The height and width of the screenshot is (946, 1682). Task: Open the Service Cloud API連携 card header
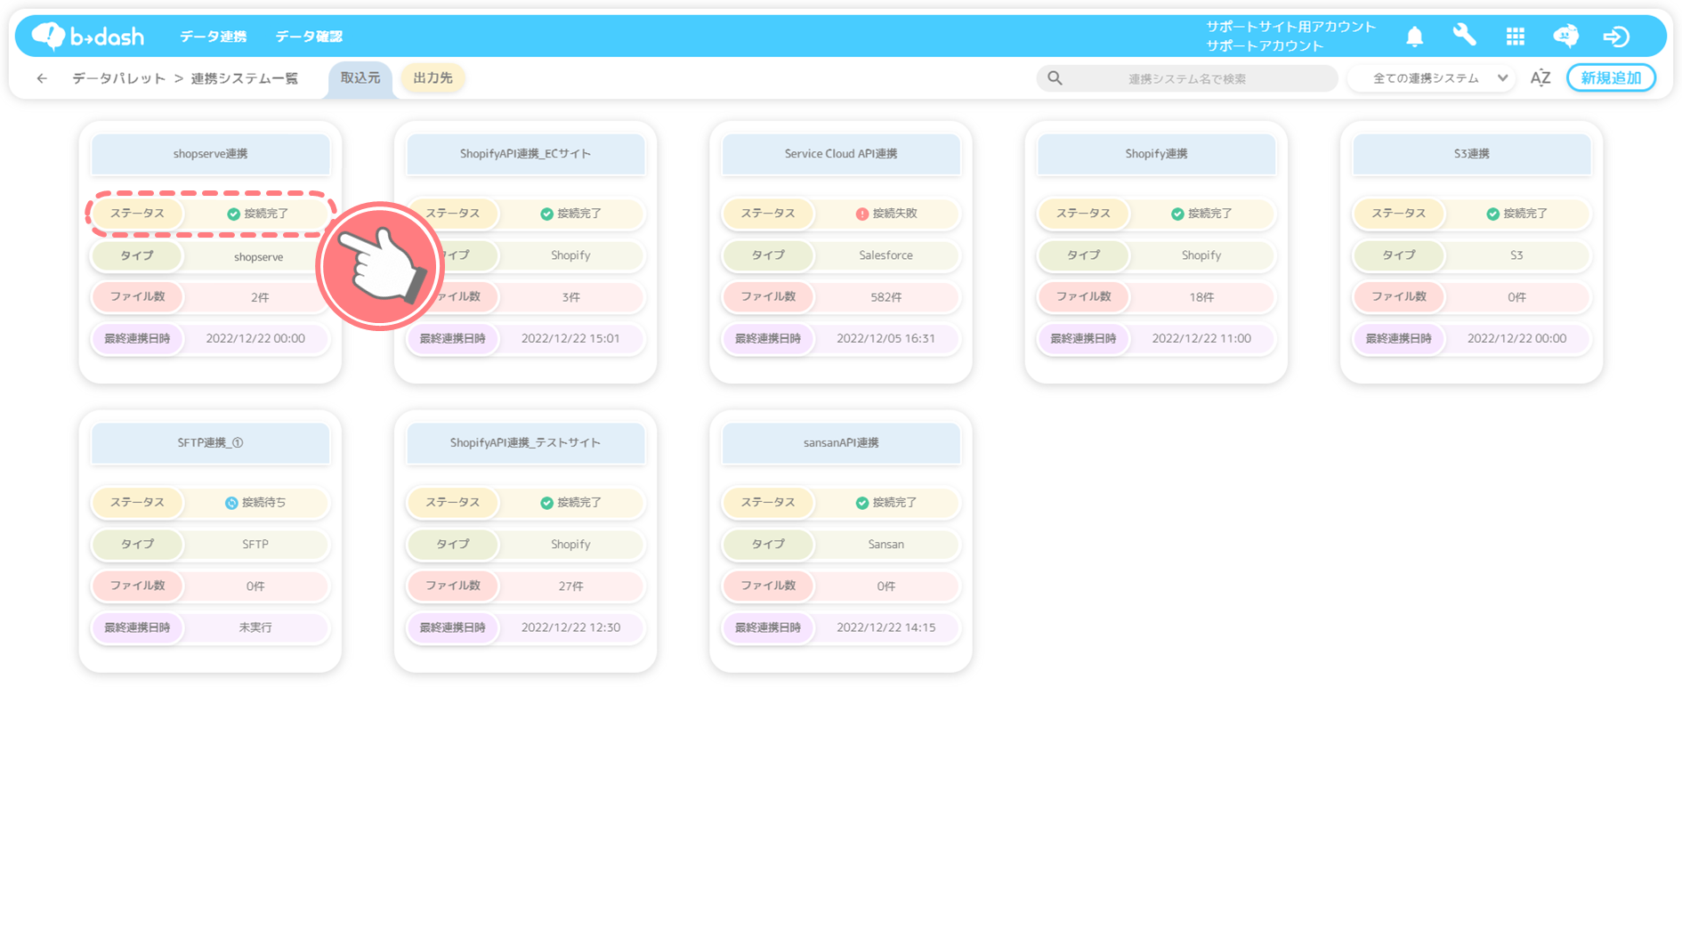point(841,154)
